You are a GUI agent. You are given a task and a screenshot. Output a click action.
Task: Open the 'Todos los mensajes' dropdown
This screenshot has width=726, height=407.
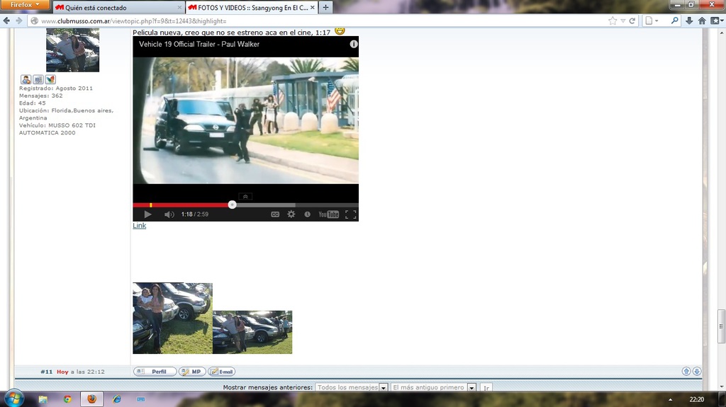coord(352,387)
